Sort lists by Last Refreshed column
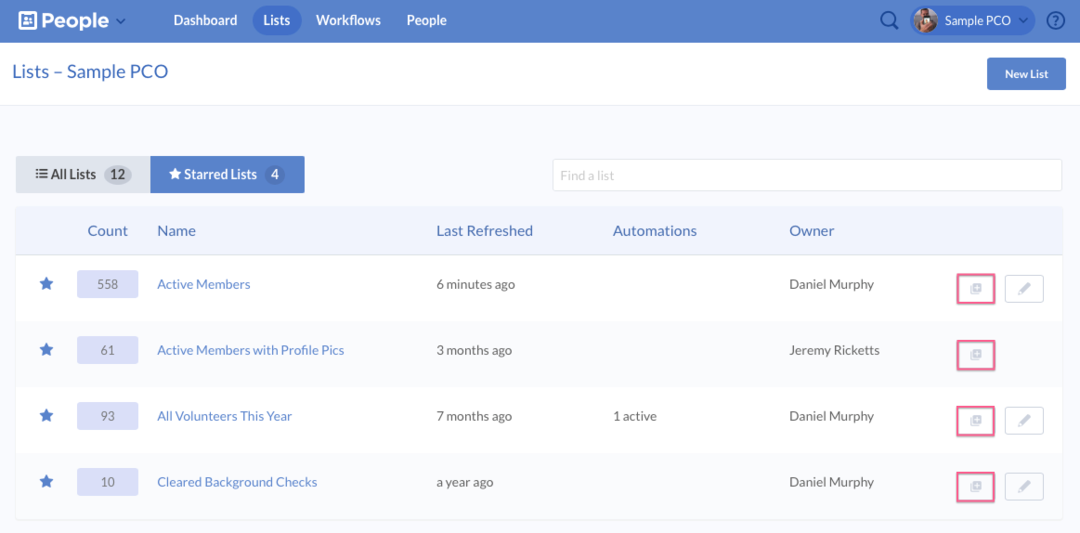Image resolution: width=1080 pixels, height=533 pixels. [484, 231]
